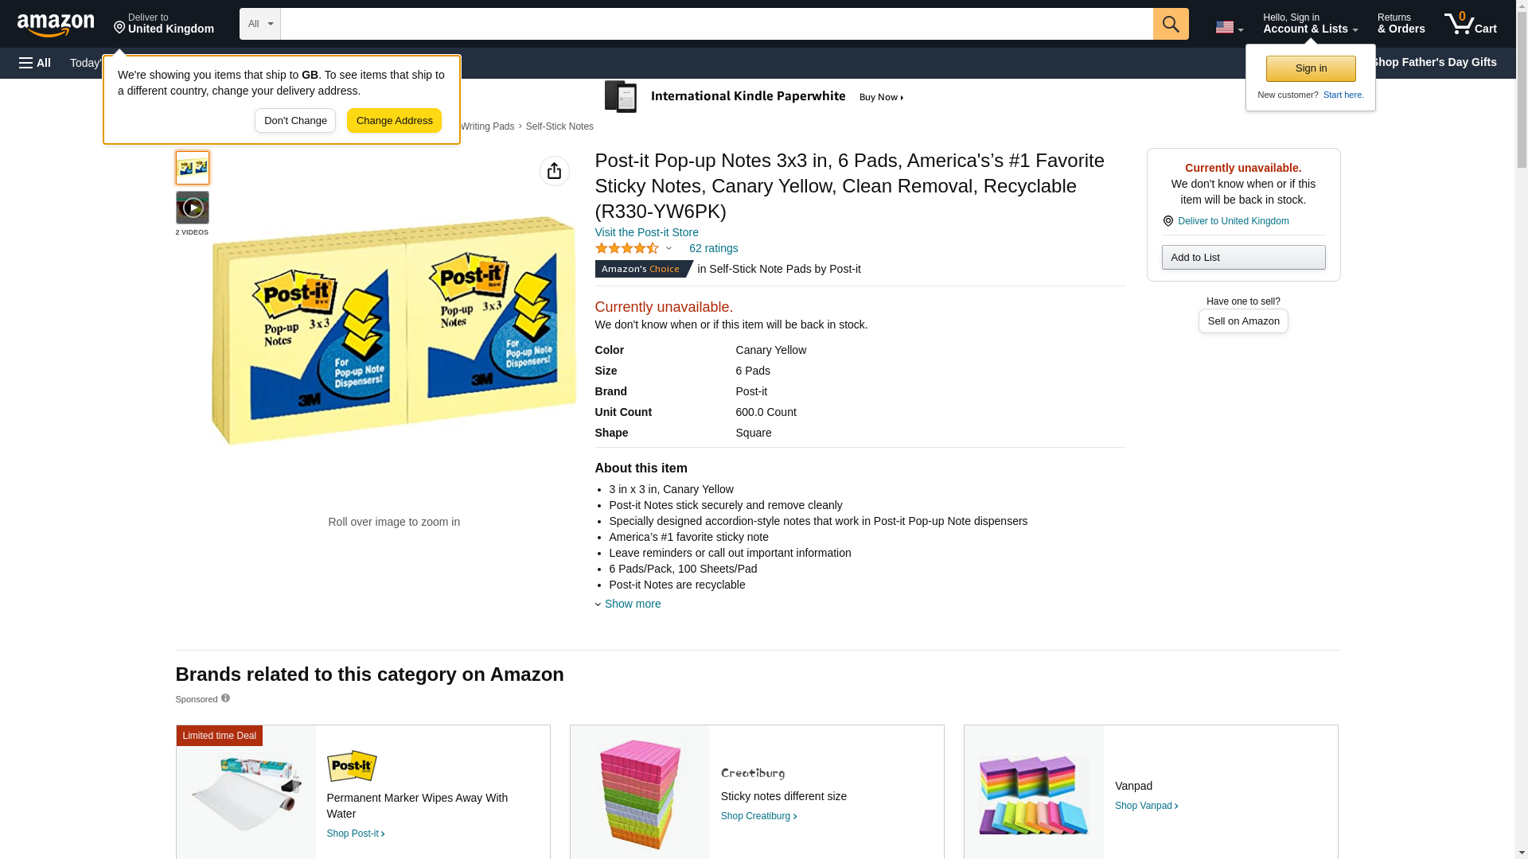The height and width of the screenshot is (859, 1528).
Task: Click Don't Change button
Action: 295,121
